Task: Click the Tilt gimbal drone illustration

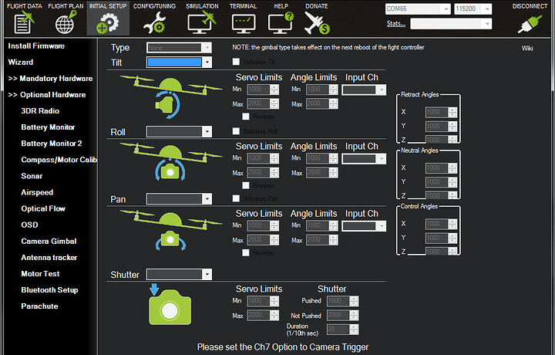Action: [x=170, y=96]
